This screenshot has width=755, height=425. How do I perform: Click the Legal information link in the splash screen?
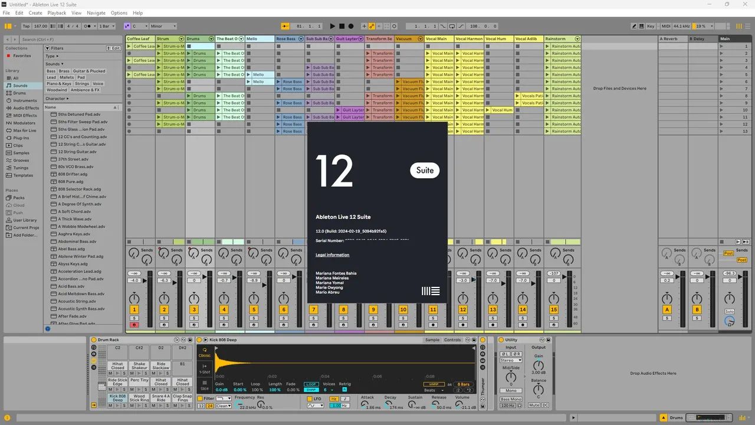click(332, 254)
